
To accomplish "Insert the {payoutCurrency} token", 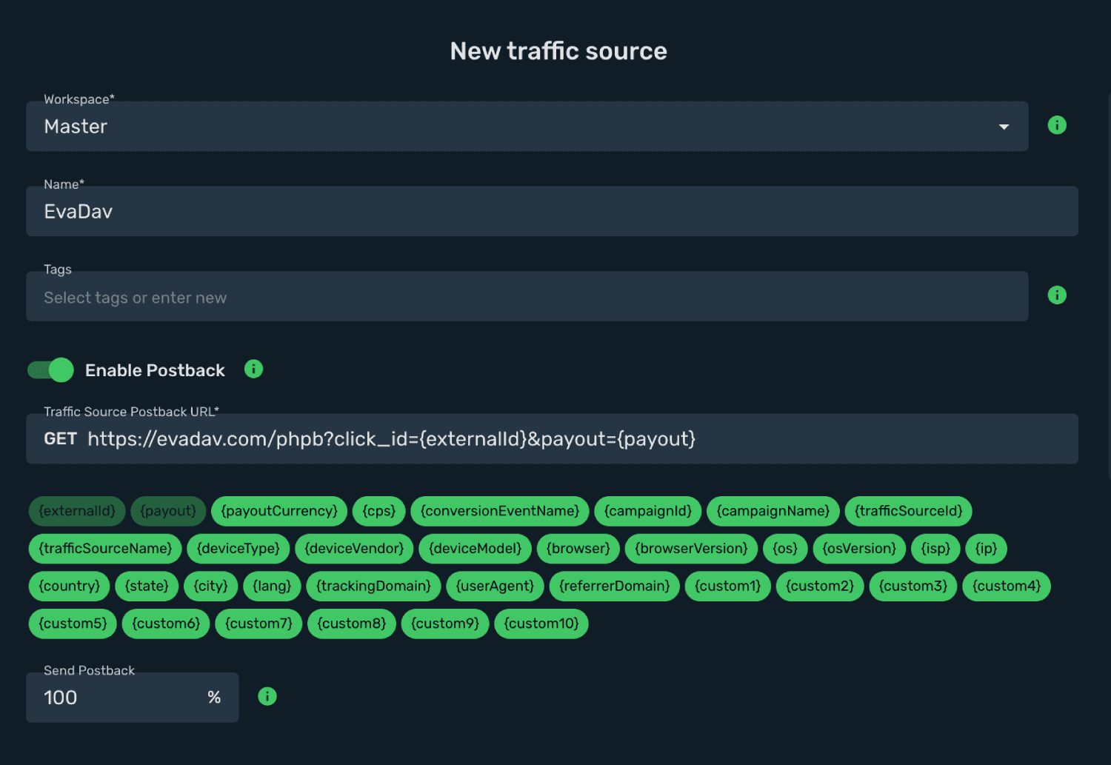I will tap(279, 511).
